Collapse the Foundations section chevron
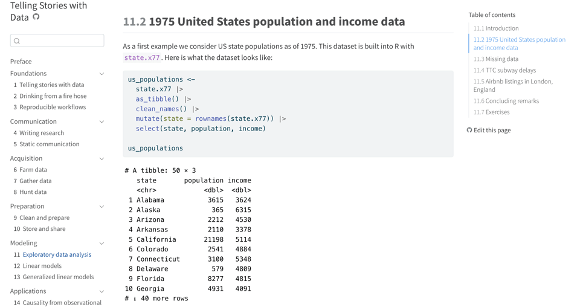This screenshot has width=580, height=307. click(x=101, y=74)
